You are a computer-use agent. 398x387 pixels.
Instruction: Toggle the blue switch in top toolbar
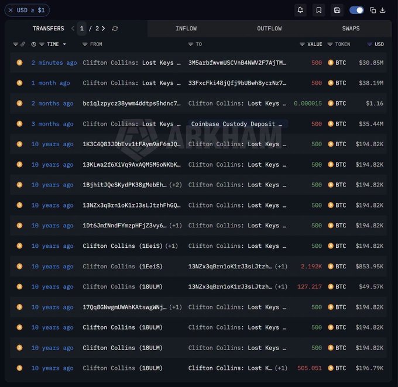pos(356,10)
